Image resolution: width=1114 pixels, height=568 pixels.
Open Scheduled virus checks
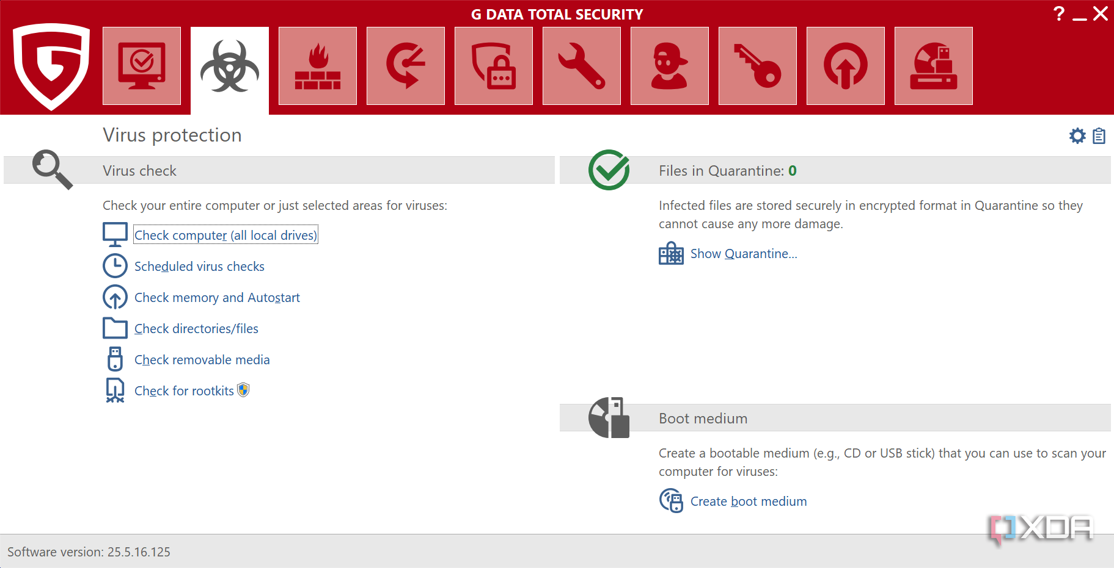[x=199, y=266]
